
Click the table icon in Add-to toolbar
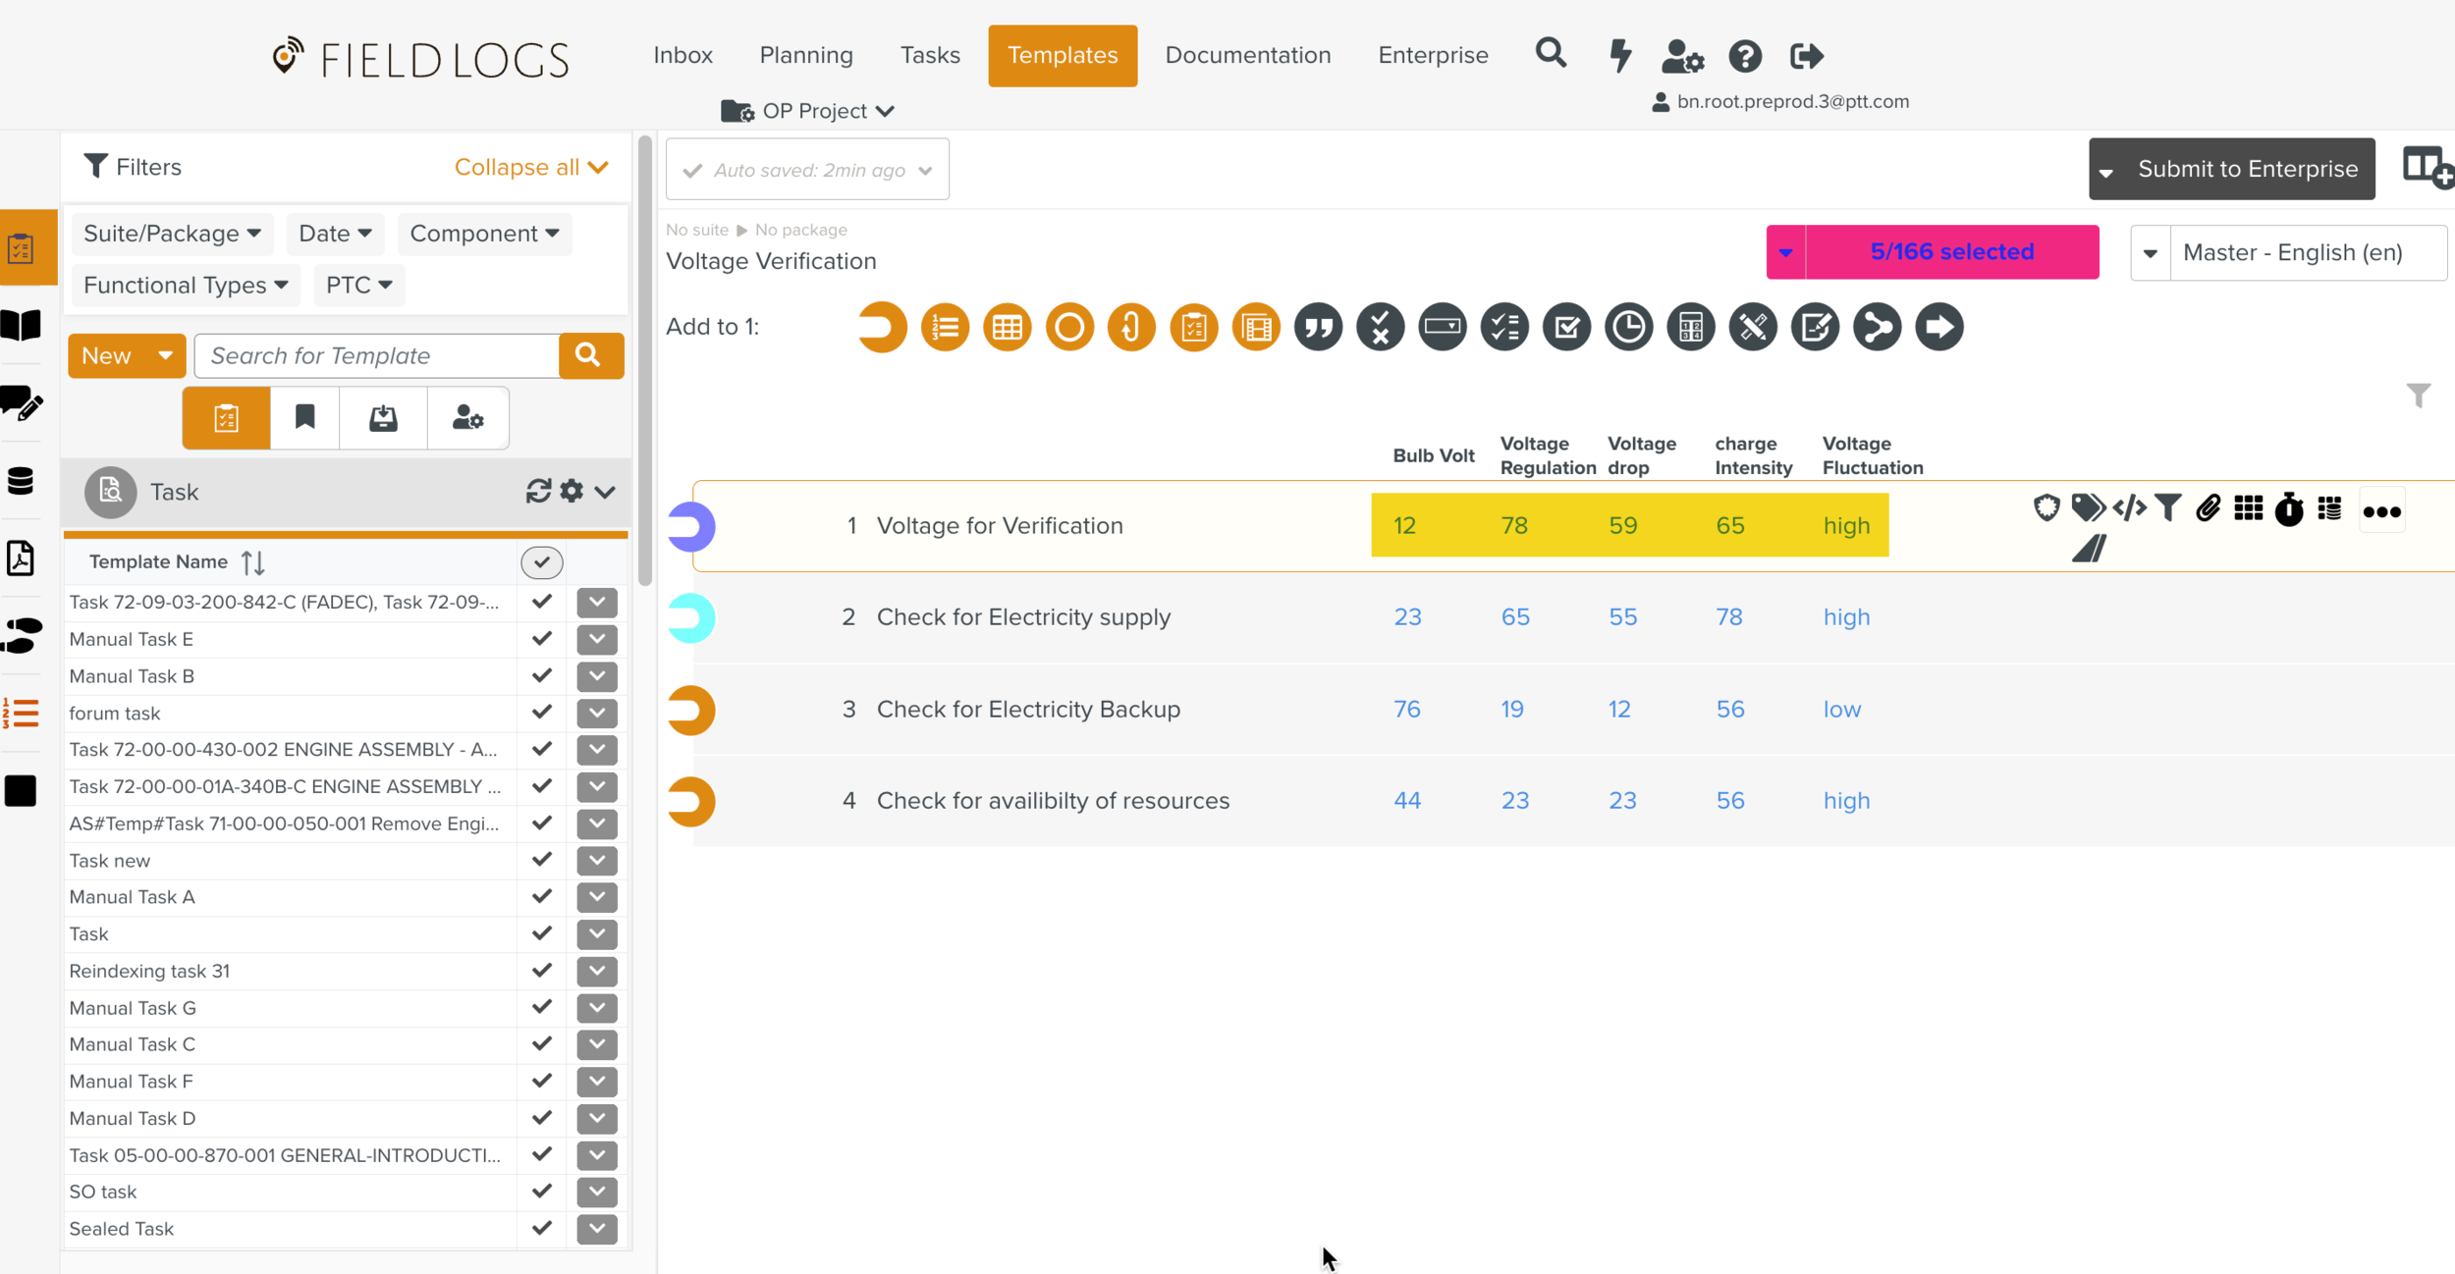[x=1007, y=327]
